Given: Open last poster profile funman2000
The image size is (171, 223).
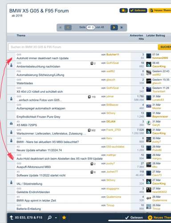Looking at the screenshot, I should click(x=160, y=58).
